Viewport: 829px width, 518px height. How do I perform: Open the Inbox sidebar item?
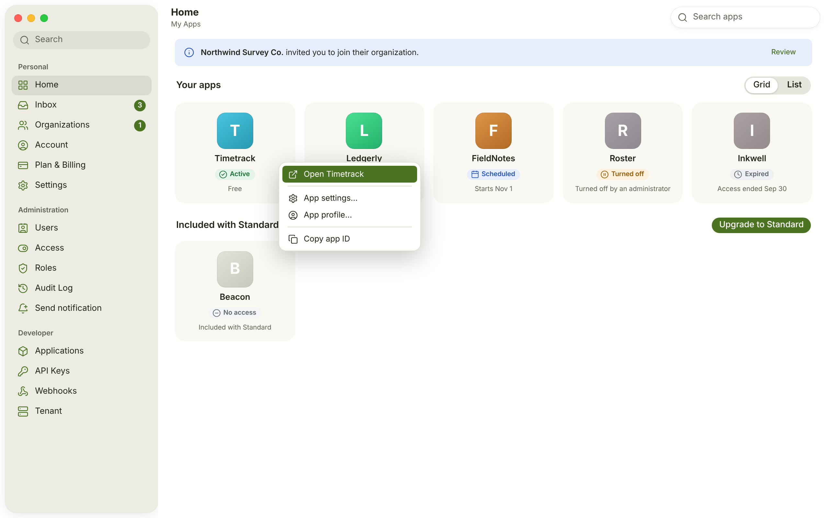click(81, 105)
